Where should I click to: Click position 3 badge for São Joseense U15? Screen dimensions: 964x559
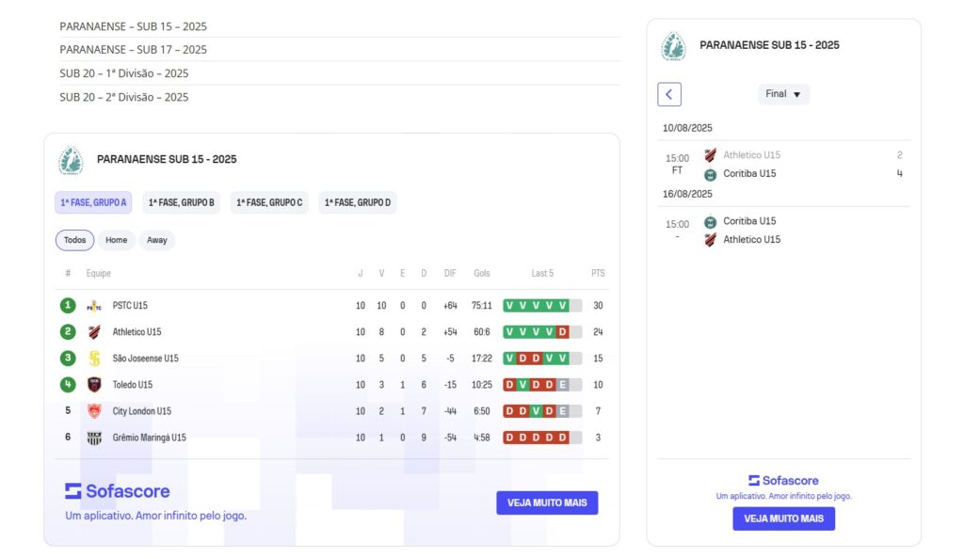click(68, 359)
